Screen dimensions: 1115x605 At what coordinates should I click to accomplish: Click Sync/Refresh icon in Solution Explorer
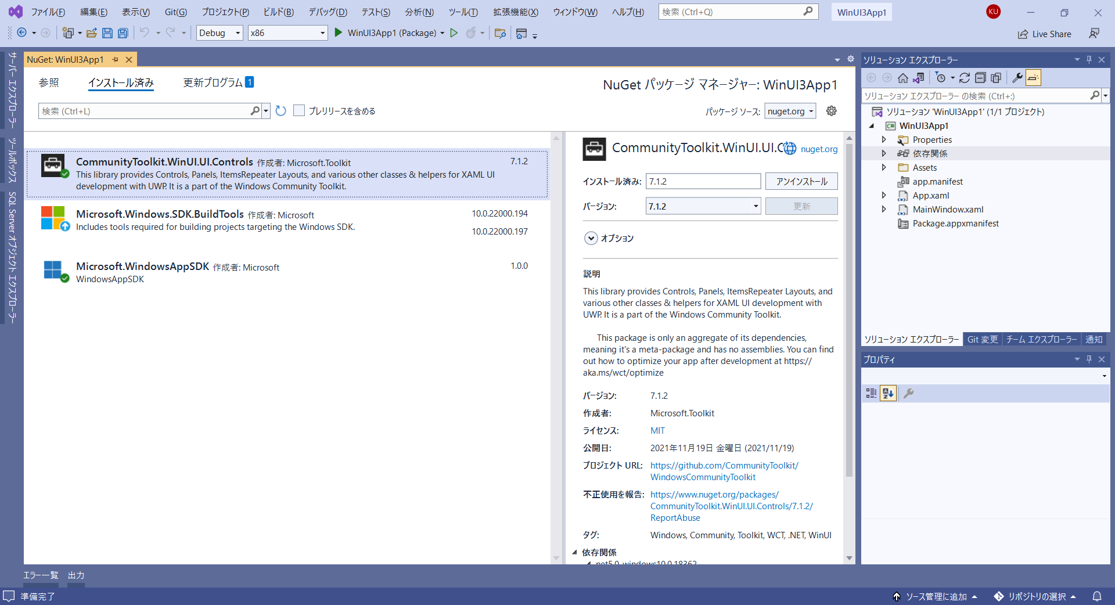tap(965, 78)
